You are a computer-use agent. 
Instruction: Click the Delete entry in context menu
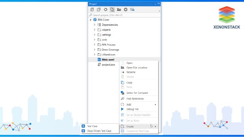click(x=130, y=77)
